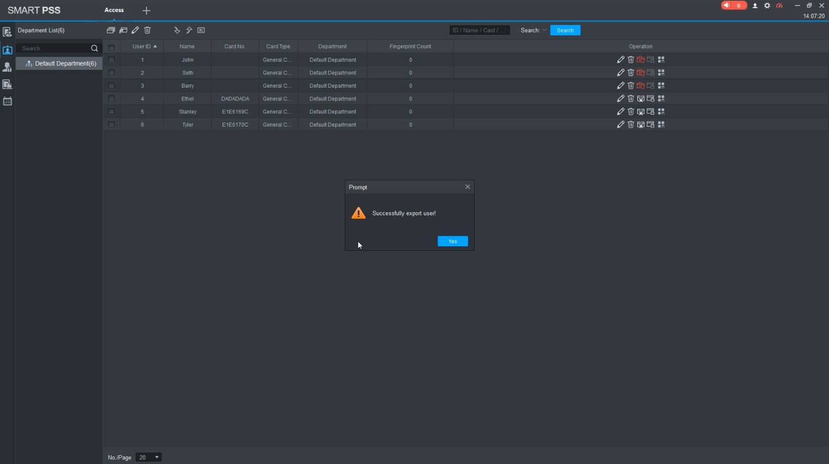829x464 pixels.
Task: Click the Name column header
Action: pos(187,47)
